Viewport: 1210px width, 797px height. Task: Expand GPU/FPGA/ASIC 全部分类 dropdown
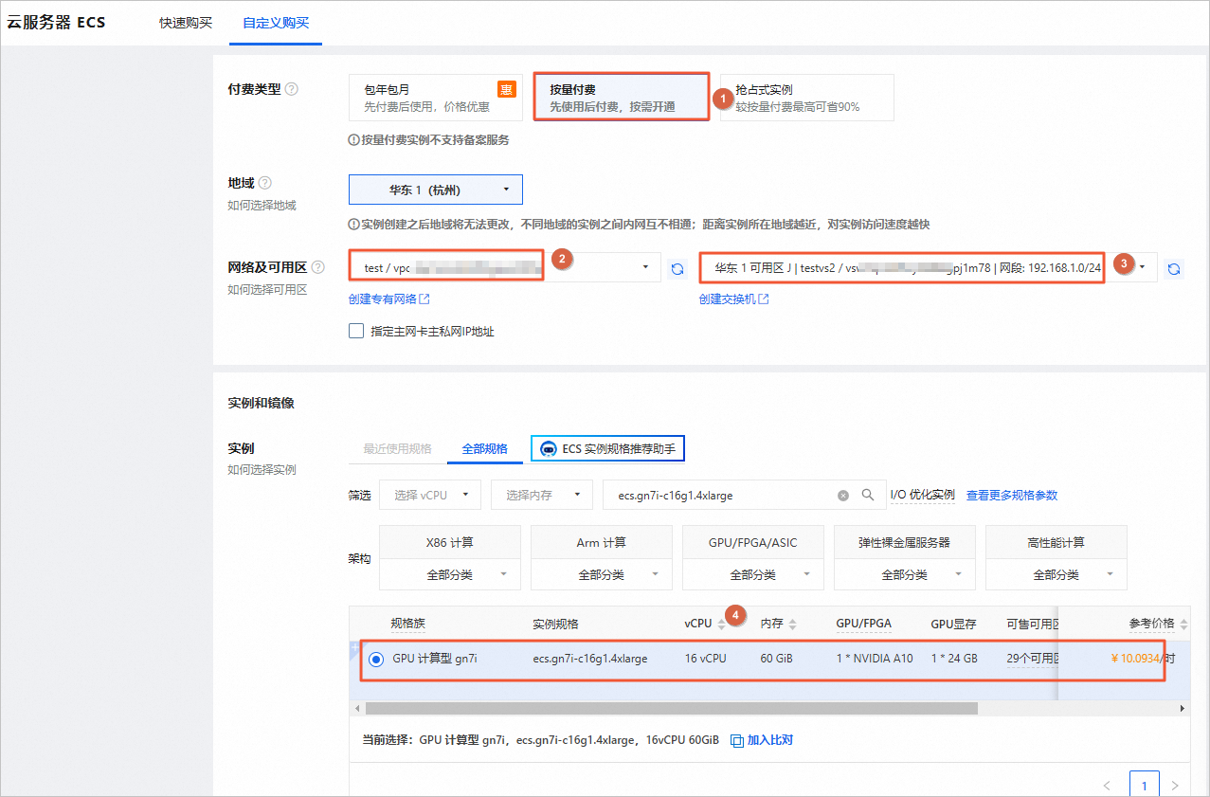click(753, 574)
